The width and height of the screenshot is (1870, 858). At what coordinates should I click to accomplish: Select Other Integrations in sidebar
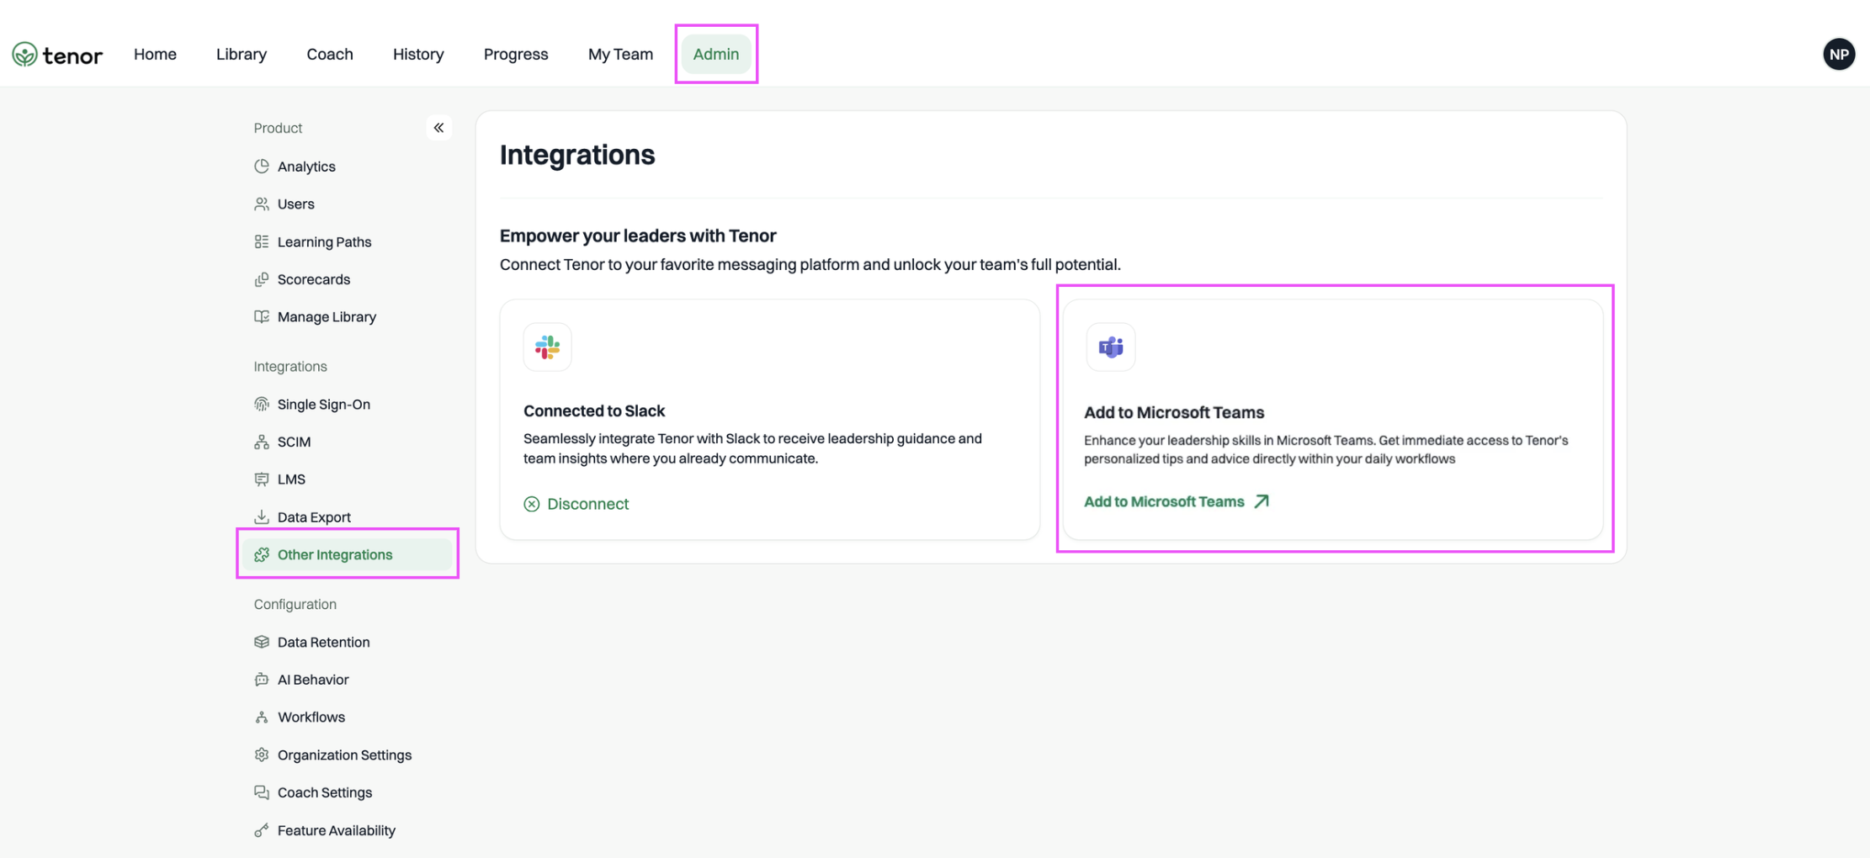tap(347, 555)
